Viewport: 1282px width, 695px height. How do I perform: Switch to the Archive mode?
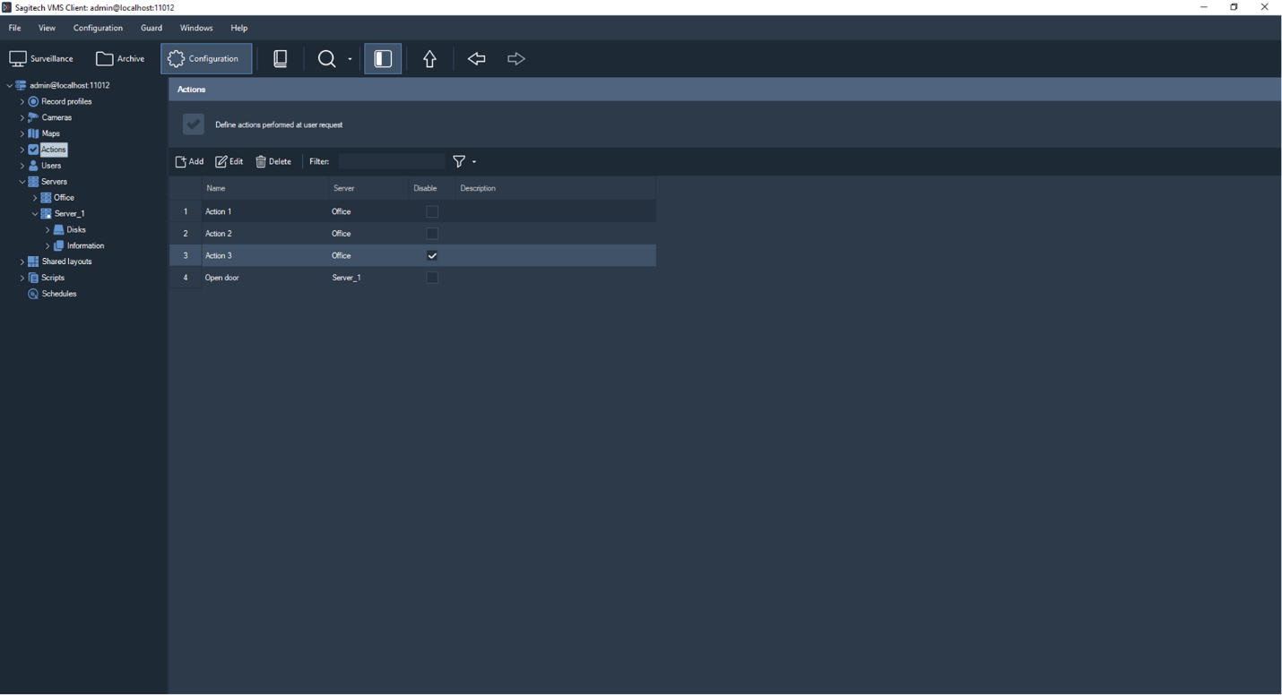click(120, 59)
